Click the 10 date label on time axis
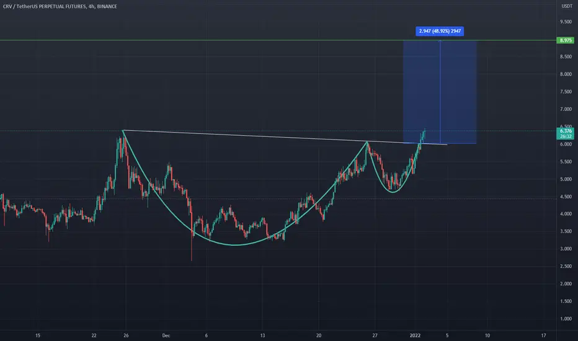The width and height of the screenshot is (578, 341). [487, 335]
